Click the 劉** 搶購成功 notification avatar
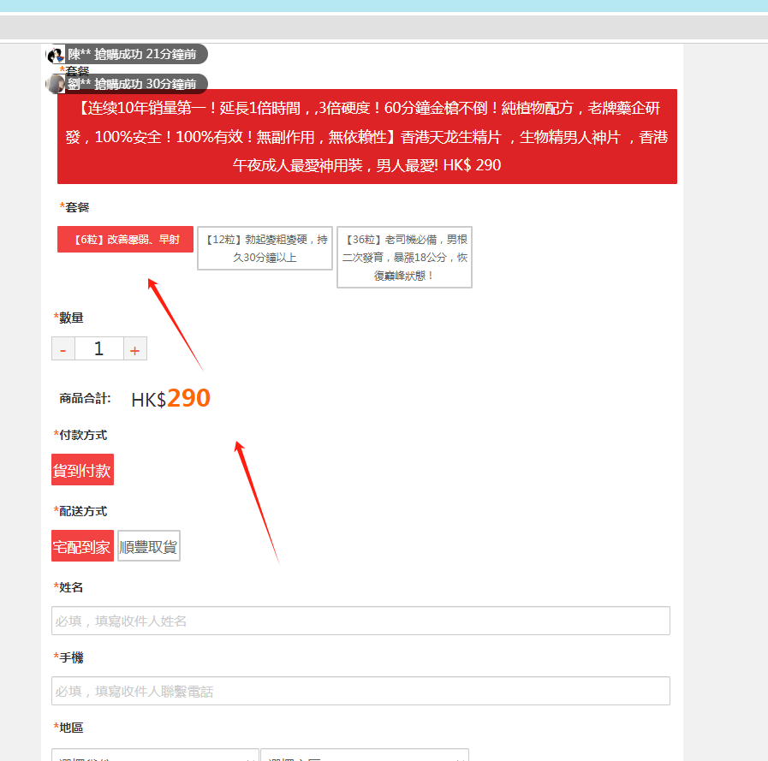The image size is (768, 761). 56,84
